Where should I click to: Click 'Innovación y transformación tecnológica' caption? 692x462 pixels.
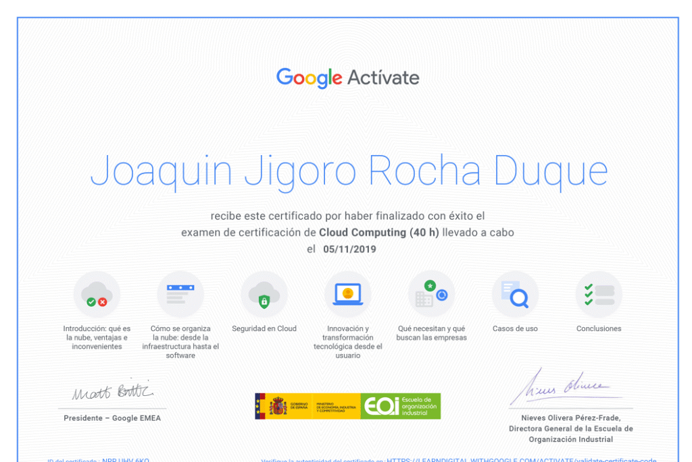point(348,342)
